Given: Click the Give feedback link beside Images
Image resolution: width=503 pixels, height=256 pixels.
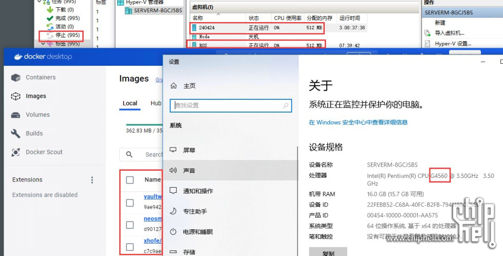Looking at the screenshot, I should tap(159, 80).
